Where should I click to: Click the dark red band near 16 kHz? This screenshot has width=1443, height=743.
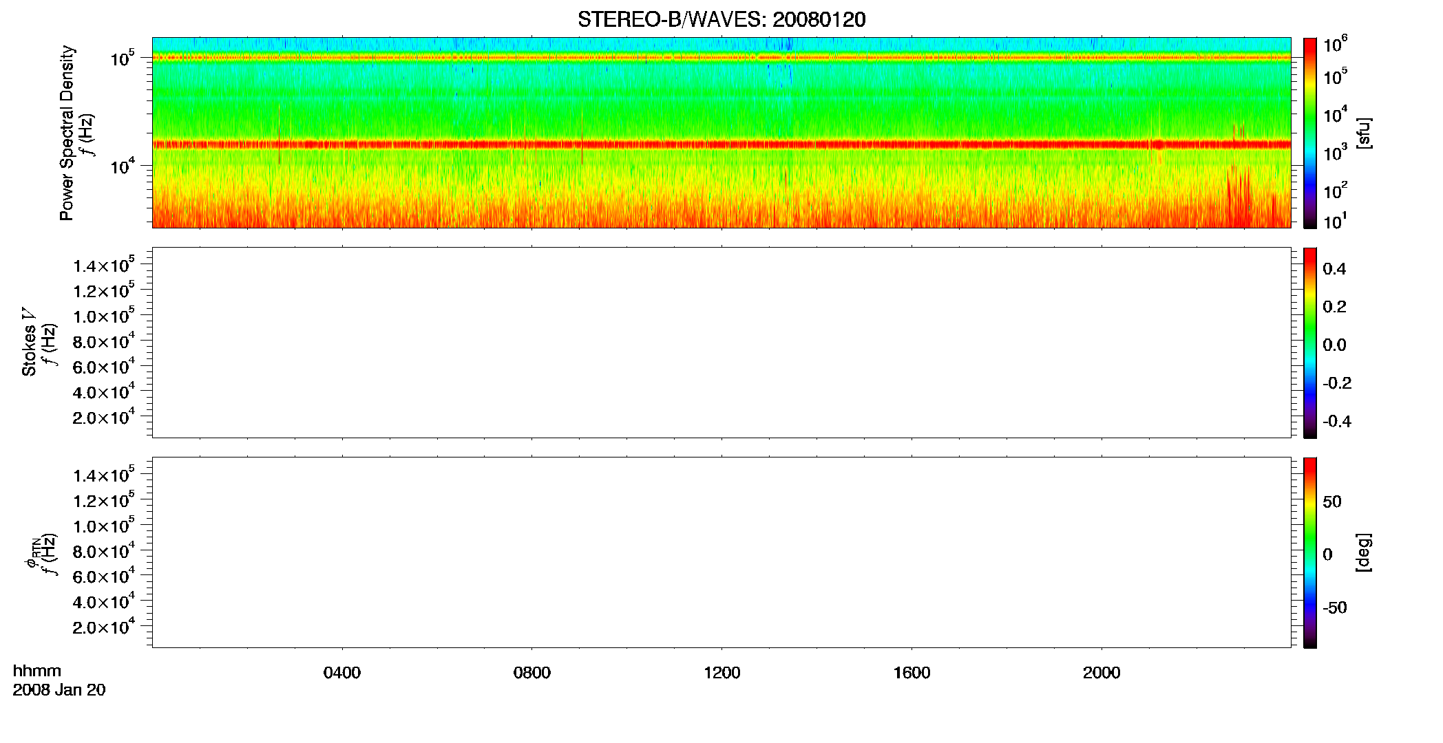tap(721, 144)
